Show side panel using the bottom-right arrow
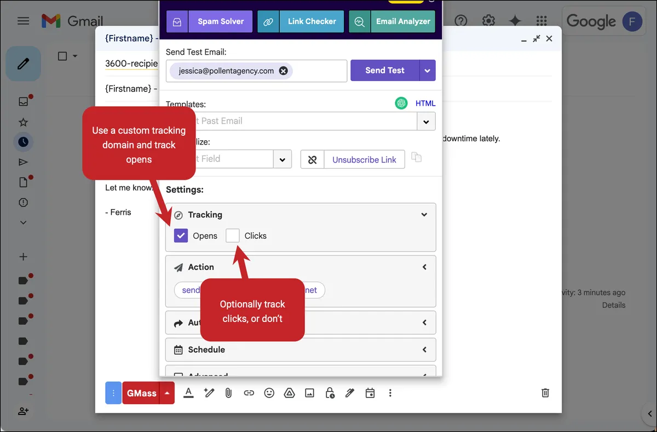This screenshot has height=432, width=657. tap(649, 413)
